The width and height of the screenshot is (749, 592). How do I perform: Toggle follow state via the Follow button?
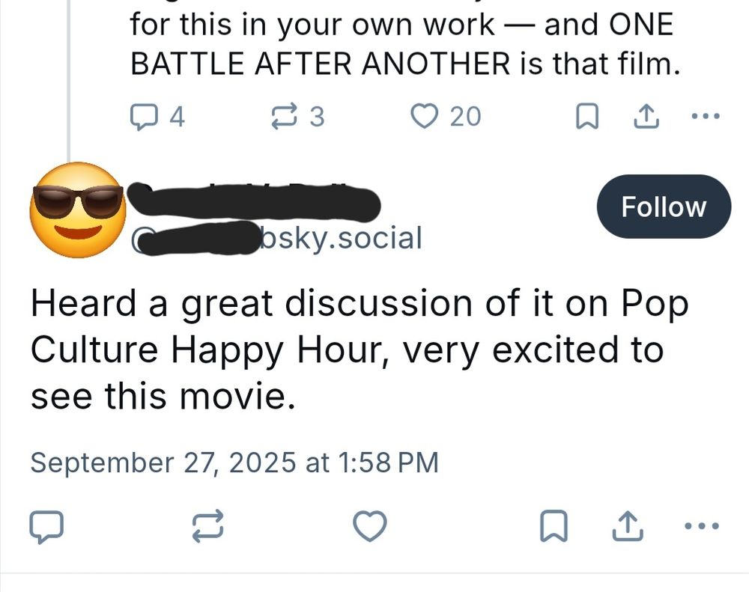coord(663,207)
